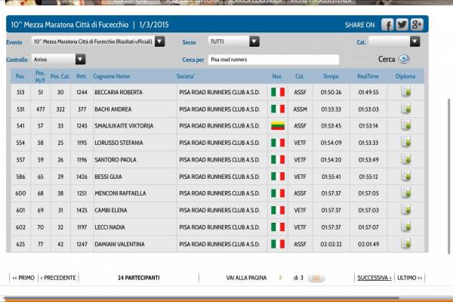This screenshot has height=302, width=453.
Task: Sort by Cognome Nome column header
Action: (112, 76)
